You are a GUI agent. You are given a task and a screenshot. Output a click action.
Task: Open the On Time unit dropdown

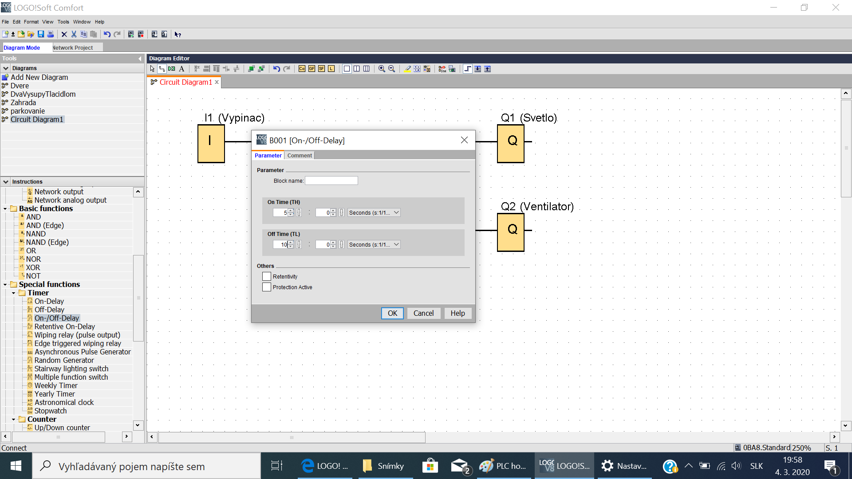[x=374, y=212]
